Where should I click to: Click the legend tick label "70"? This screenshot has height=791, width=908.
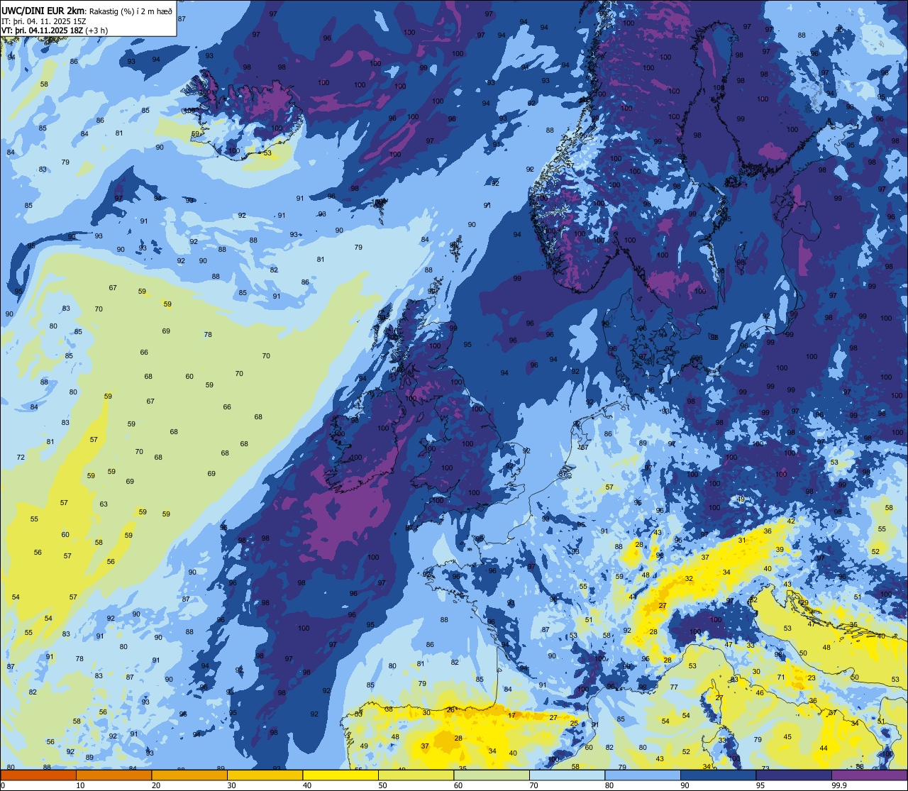pyautogui.click(x=533, y=785)
